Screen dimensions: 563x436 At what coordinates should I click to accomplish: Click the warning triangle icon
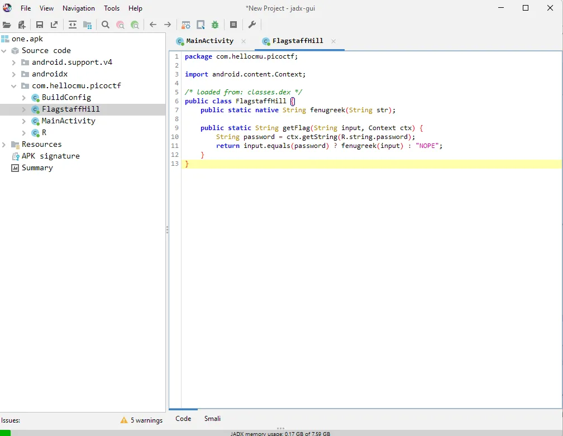[124, 420]
